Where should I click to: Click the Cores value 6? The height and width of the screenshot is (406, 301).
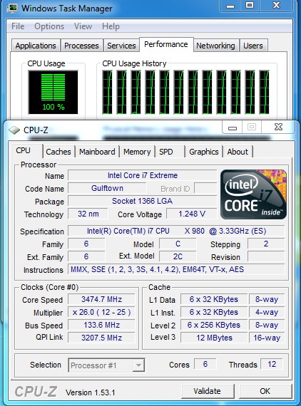[205, 364]
